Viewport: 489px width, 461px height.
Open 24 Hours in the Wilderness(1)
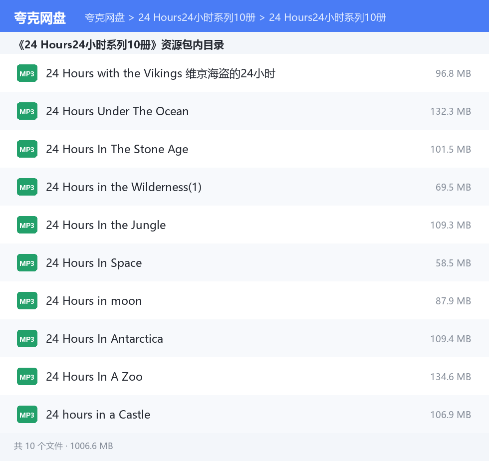point(124,187)
